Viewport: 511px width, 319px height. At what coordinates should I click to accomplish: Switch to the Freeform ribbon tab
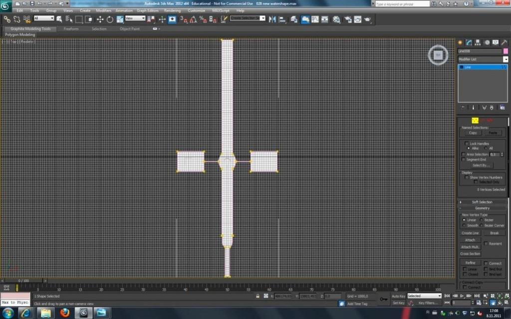[x=71, y=28]
